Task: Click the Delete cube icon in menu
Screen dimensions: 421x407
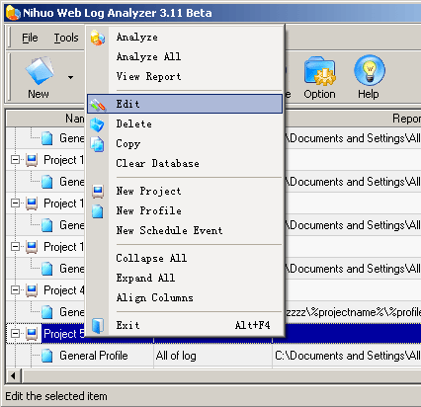Action: [x=97, y=124]
